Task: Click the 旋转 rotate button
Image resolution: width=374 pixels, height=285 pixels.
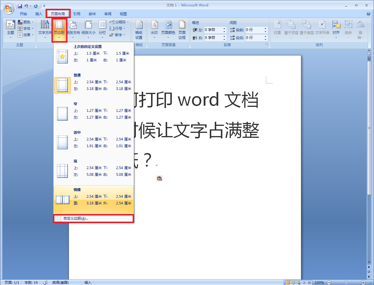Action: tap(361, 29)
